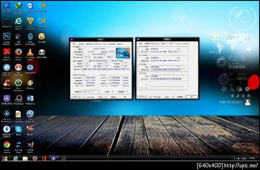Open the yellow V converter desktop icon
Image resolution: width=260 pixels, height=170 pixels.
30,23
